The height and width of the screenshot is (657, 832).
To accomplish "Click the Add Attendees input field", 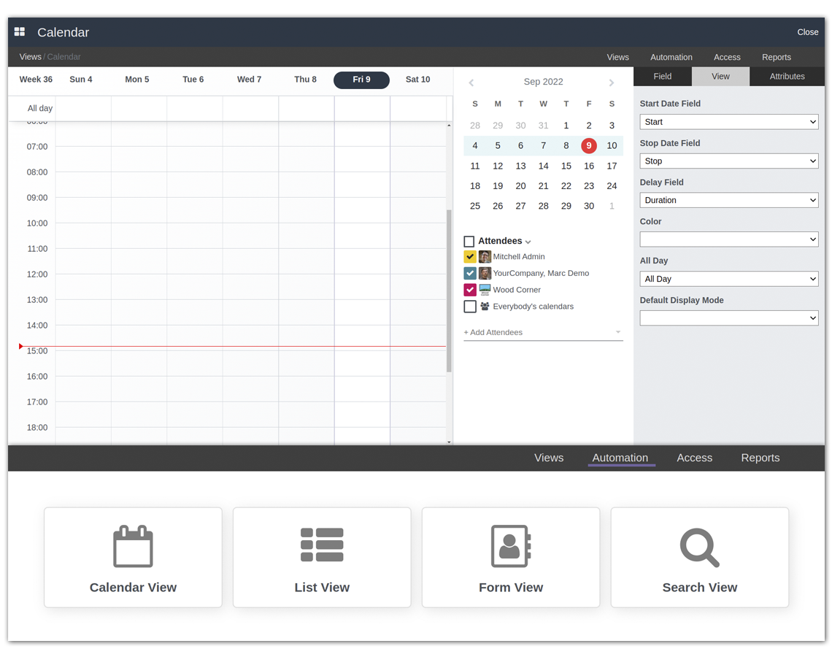I will point(537,332).
